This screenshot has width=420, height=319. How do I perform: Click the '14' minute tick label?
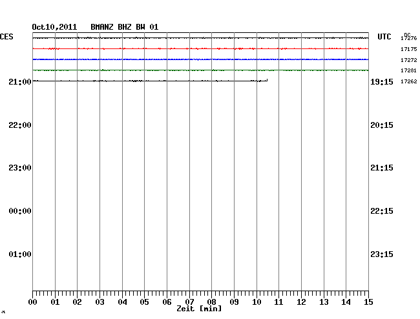point(346,302)
